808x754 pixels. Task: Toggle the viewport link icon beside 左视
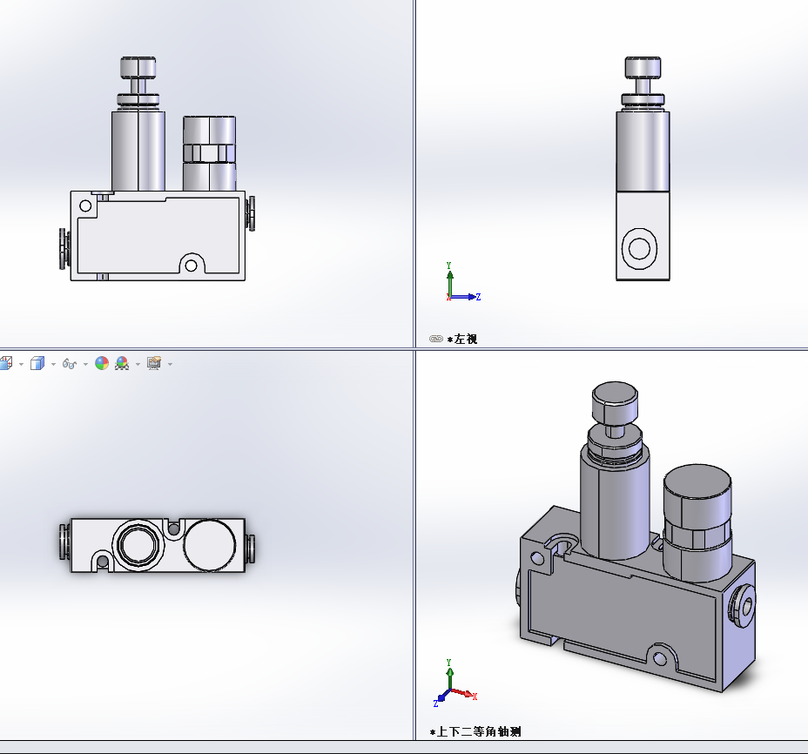point(436,339)
